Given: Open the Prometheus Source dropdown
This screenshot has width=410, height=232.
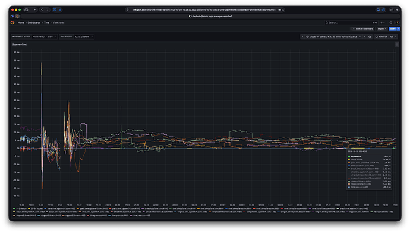Looking at the screenshot, I should (x=44, y=37).
